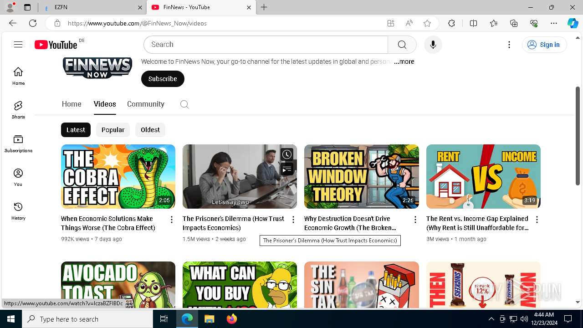
Task: Switch to the channel Community tab
Action: (x=146, y=104)
